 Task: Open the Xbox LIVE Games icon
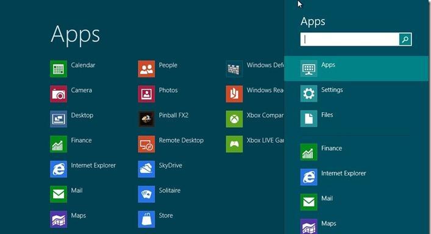234,144
